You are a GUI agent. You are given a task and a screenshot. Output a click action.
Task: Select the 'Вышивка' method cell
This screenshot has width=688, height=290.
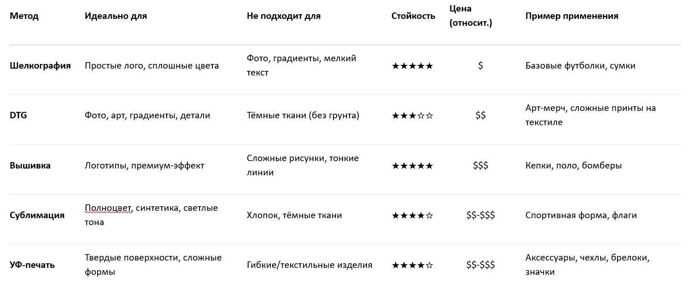pyautogui.click(x=30, y=166)
